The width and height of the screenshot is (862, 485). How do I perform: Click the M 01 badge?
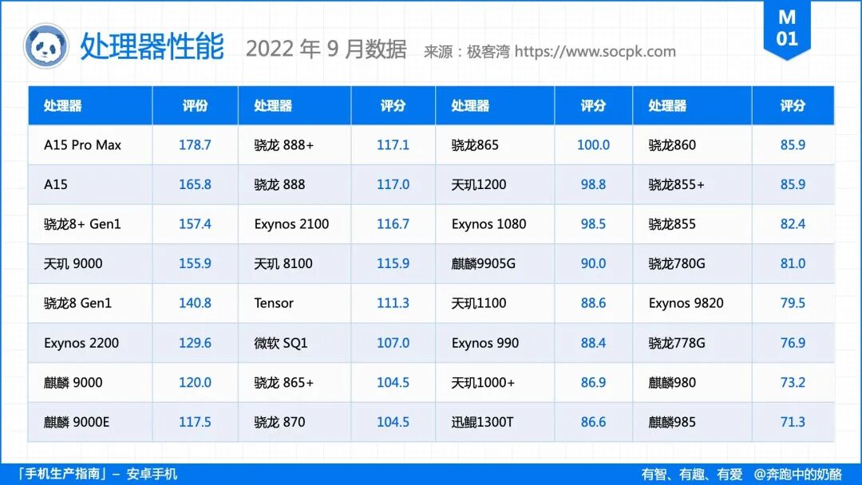[x=787, y=29]
